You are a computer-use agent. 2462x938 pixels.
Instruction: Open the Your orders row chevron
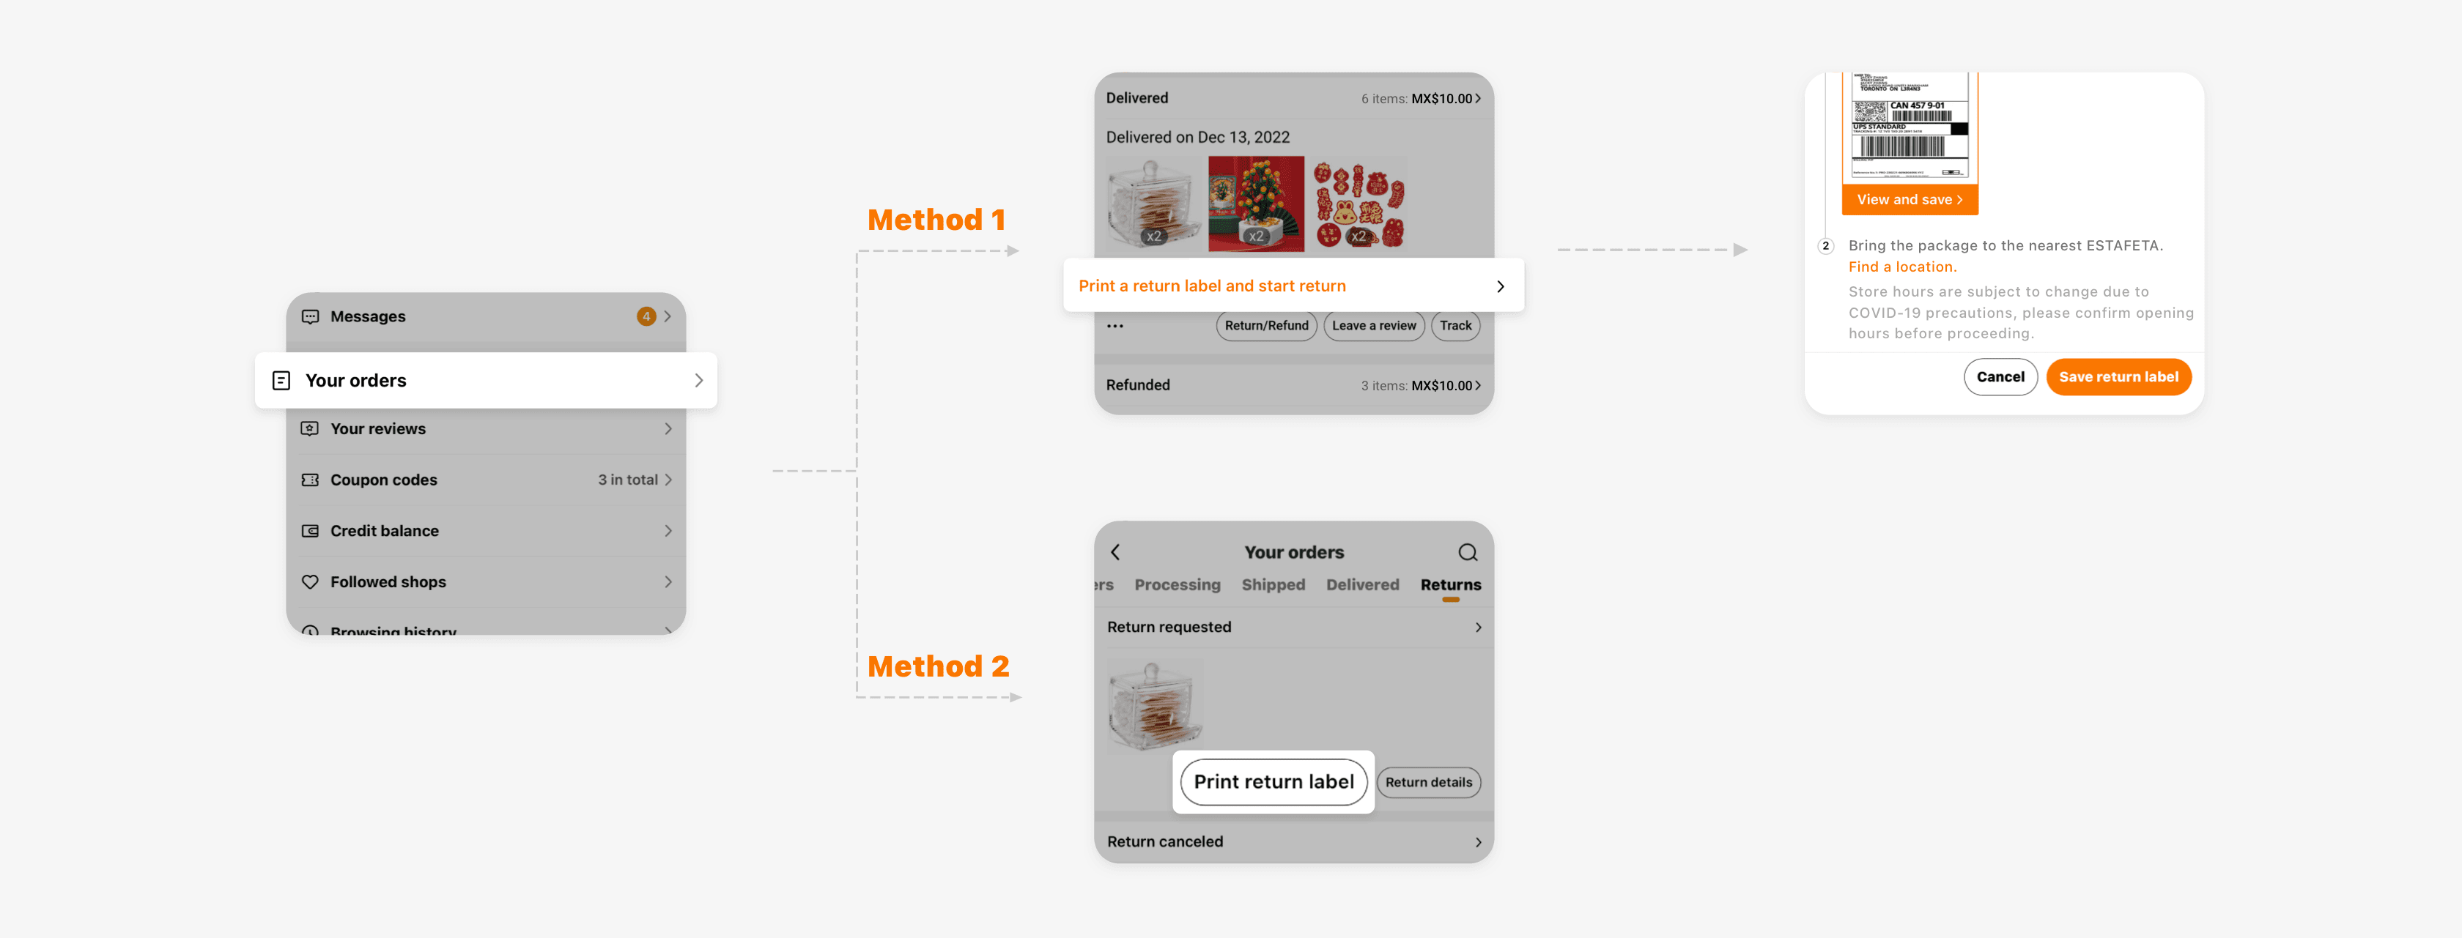coord(698,380)
